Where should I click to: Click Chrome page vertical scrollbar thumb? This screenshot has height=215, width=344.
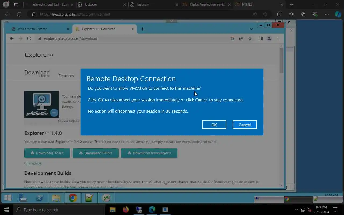(281, 60)
